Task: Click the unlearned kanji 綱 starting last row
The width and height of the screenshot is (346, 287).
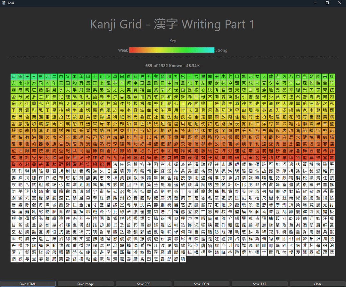Action: pyautogui.click(x=13, y=259)
